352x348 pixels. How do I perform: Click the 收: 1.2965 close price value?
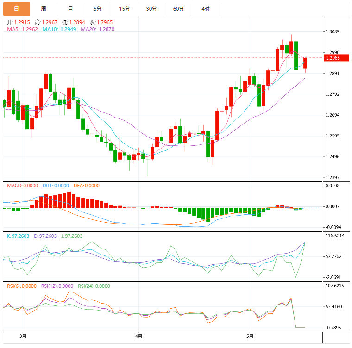(x=101, y=22)
